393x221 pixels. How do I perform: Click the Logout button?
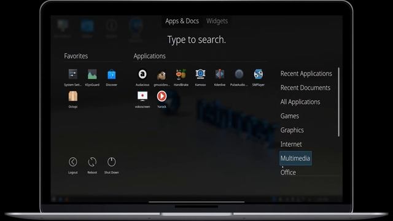coord(73,165)
